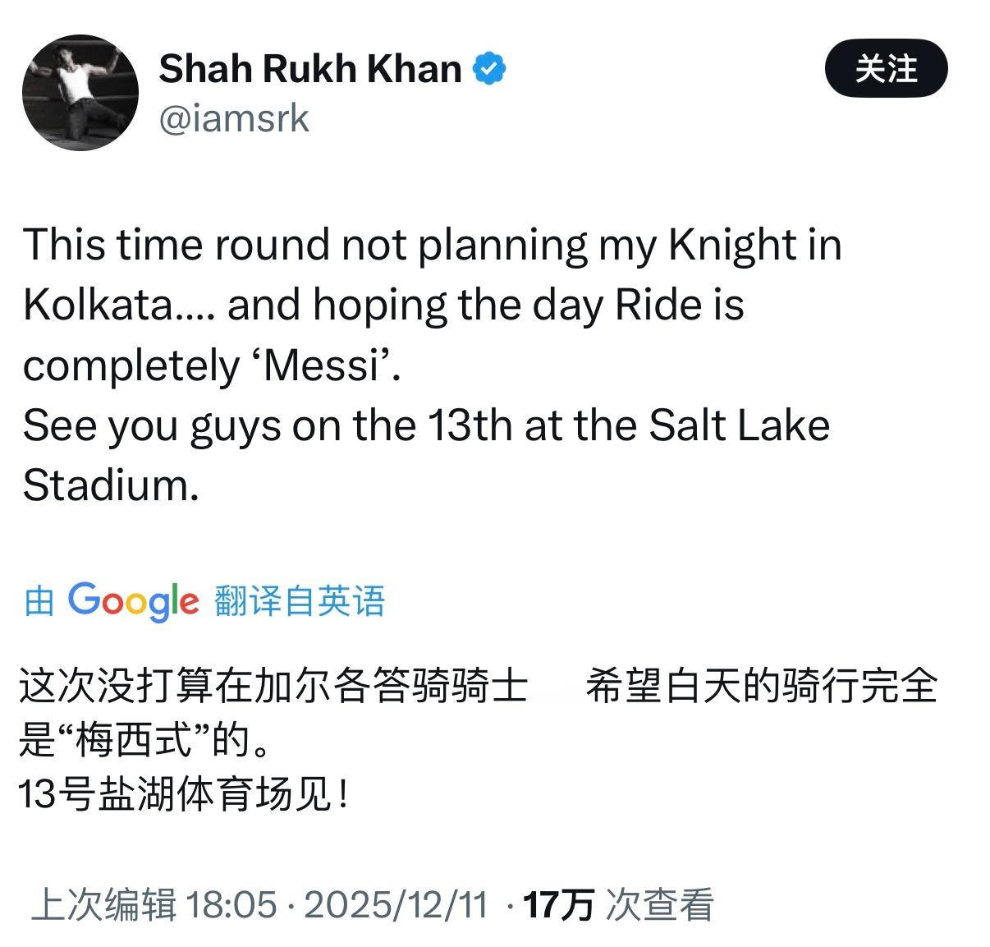Click the 翻译自英语 translation link
Screen dimensions: 990x947
point(301,602)
